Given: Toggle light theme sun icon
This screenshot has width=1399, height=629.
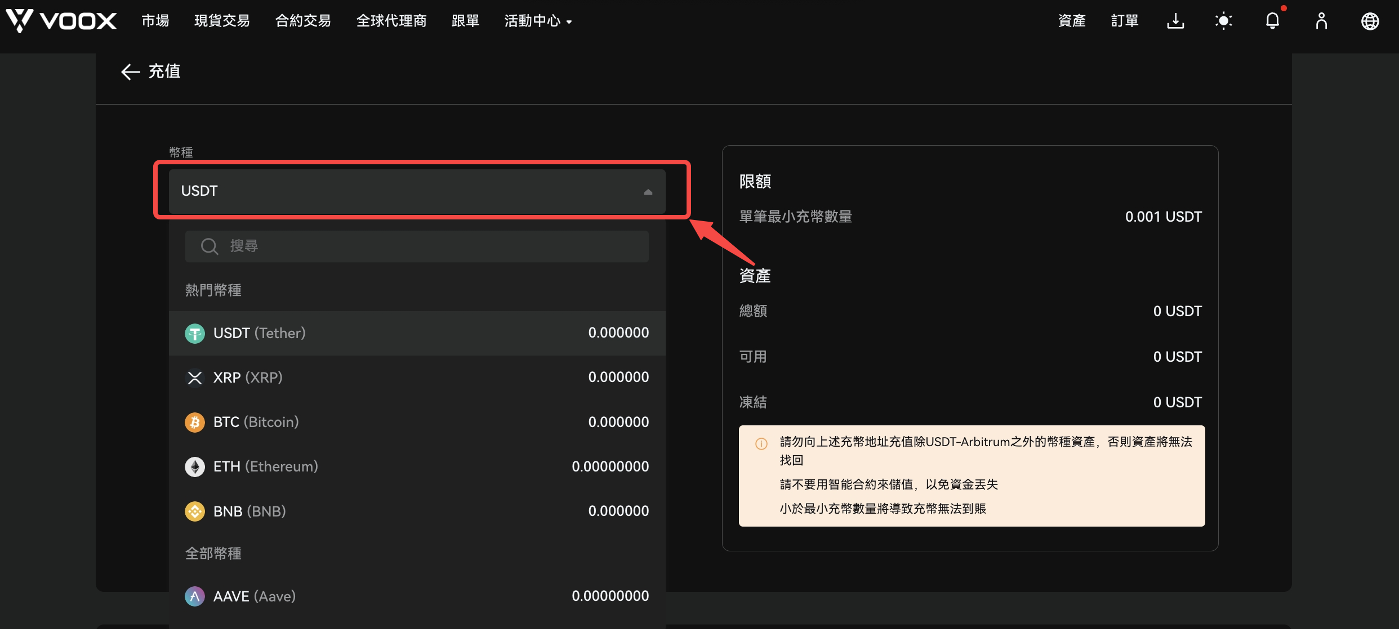Looking at the screenshot, I should coord(1224,21).
